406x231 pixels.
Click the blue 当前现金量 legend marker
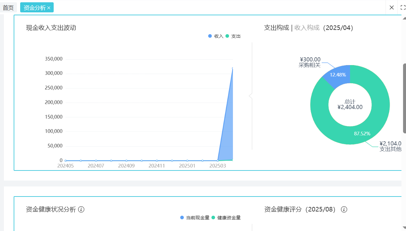click(x=181, y=218)
